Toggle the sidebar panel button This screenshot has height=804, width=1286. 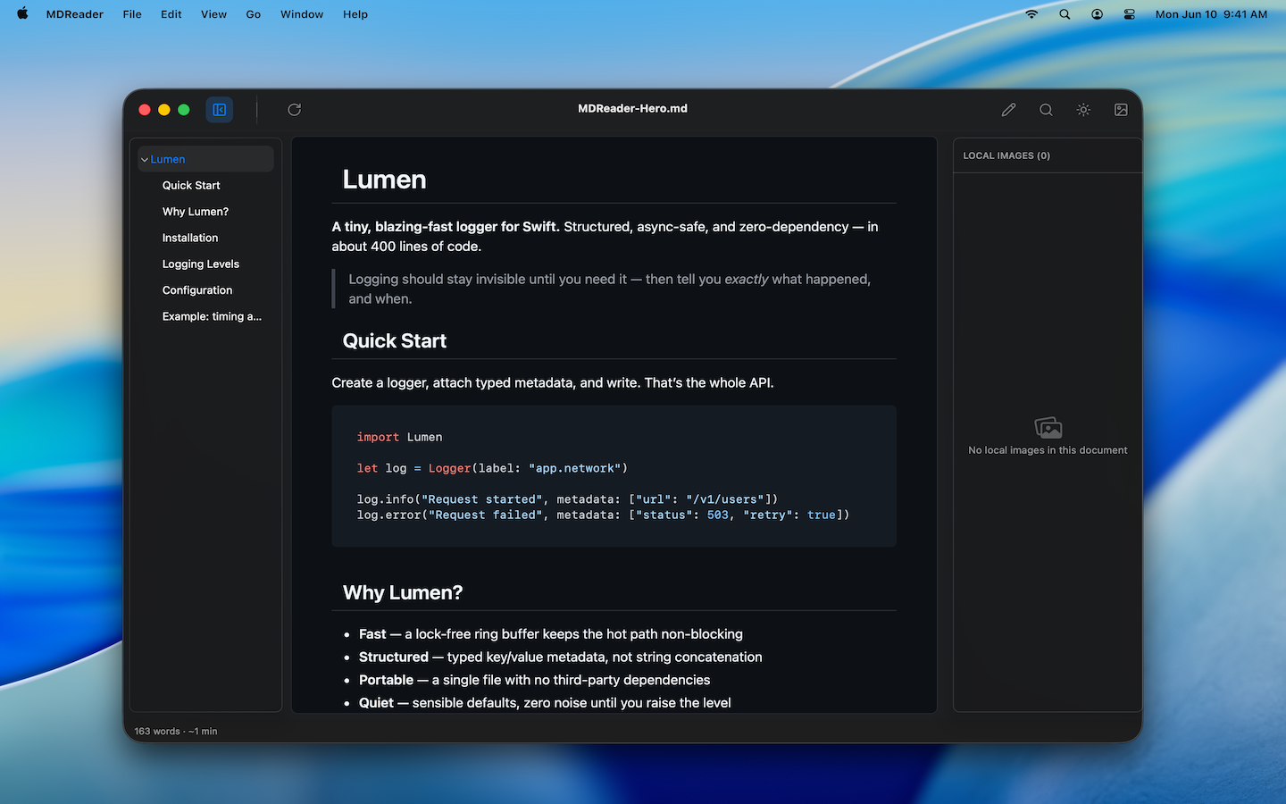(219, 110)
